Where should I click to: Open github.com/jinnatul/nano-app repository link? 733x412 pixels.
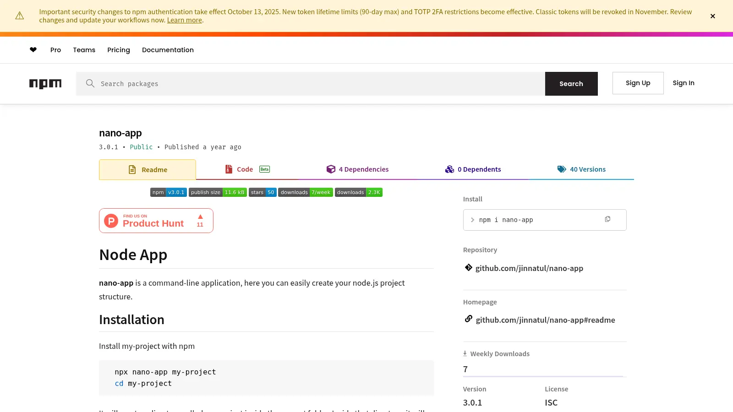[529, 268]
